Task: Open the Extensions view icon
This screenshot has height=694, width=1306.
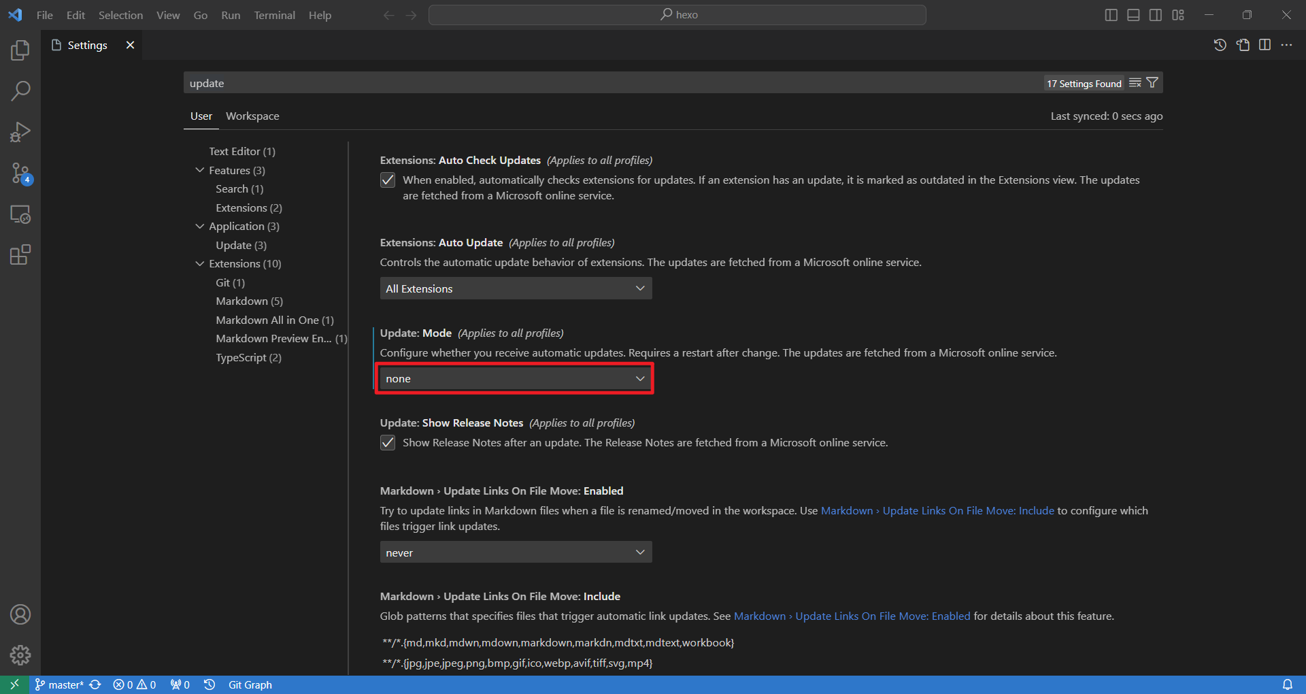Action: pos(20,255)
